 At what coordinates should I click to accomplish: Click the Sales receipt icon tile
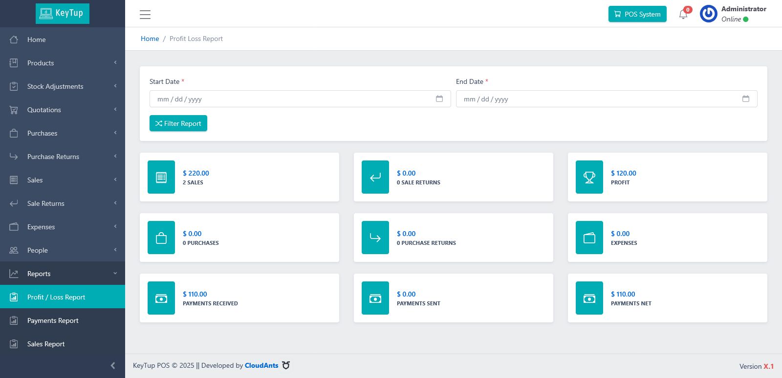(x=161, y=177)
